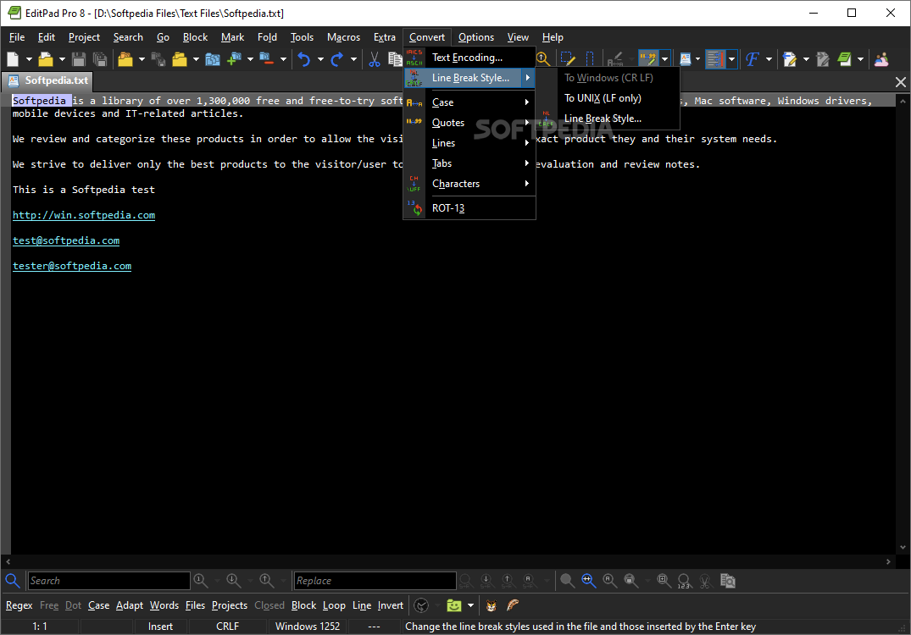This screenshot has height=635, width=911.
Task: Click the rectangular selection pencil icon
Action: click(568, 59)
